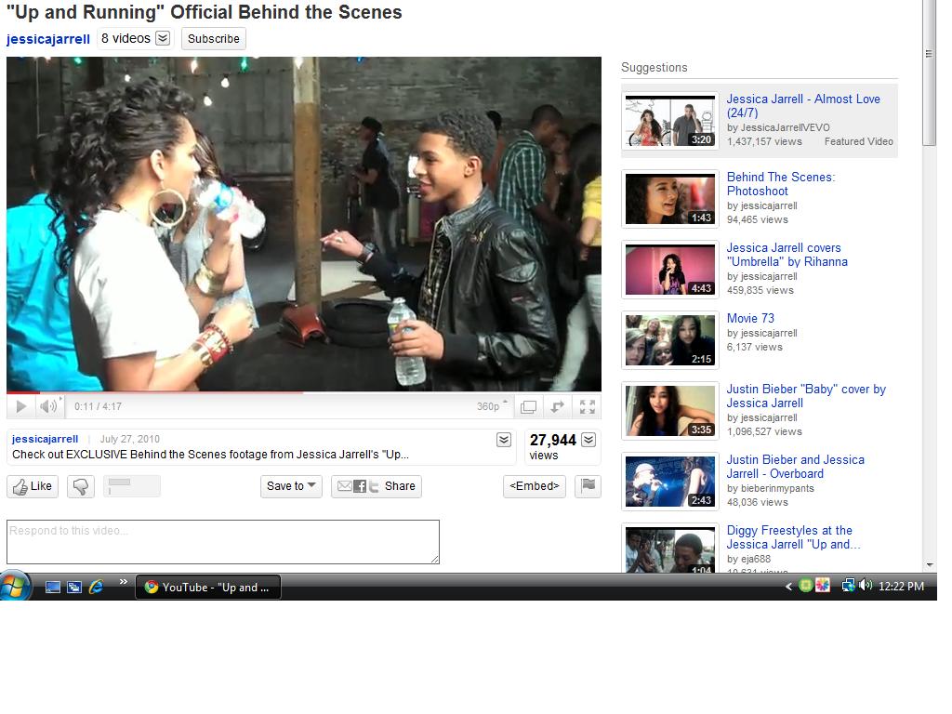Open the Movie 73 link
952x714 pixels.
750,318
